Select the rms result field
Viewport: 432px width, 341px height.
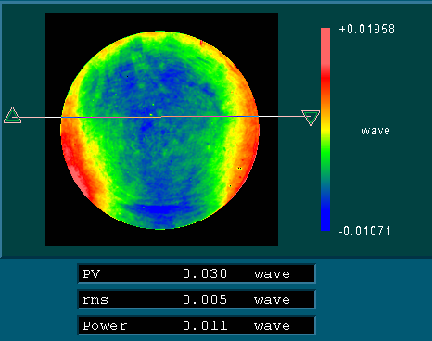point(197,299)
